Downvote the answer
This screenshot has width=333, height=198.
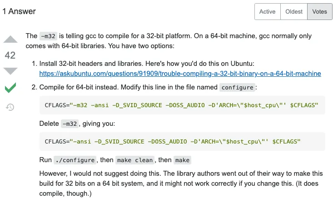[x=10, y=71]
